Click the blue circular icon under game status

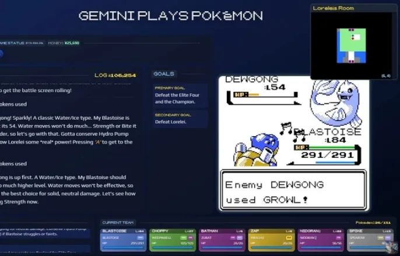coord(1,54)
